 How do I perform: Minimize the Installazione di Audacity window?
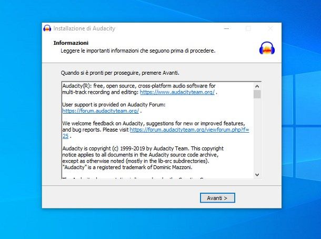227,28
